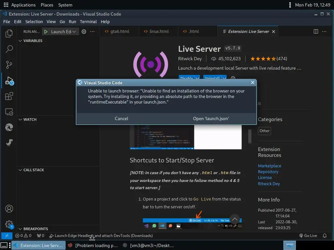Screen dimensions: 334x250
Task: Click Launch Edge Headless status bar item
Action: (x=101, y=236)
